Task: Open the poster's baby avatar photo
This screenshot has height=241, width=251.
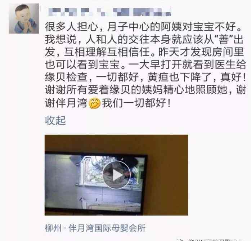Action: coord(24,19)
